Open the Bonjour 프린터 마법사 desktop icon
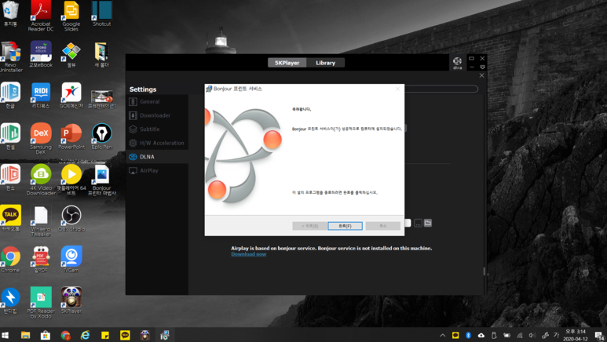 [x=102, y=180]
